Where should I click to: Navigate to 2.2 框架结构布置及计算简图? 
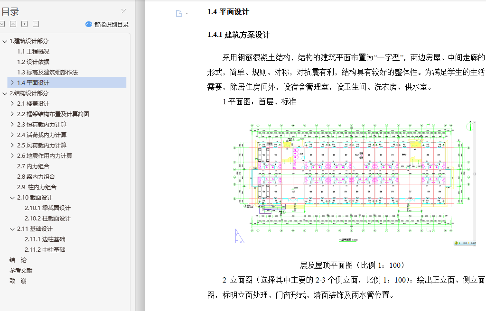(x=53, y=114)
